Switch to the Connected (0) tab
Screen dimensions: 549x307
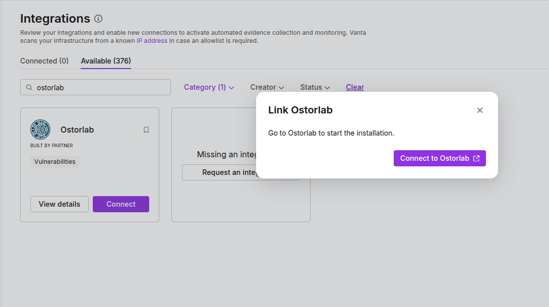[44, 61]
